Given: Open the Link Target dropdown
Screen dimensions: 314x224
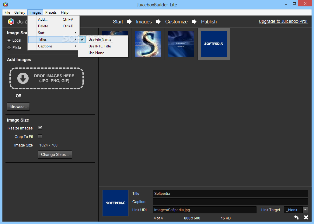Looking at the screenshot, I should pyautogui.click(x=305, y=210).
